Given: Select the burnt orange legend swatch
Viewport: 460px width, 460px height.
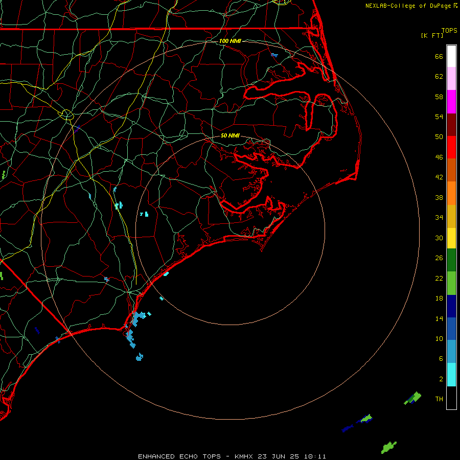Looking at the screenshot, I should (451, 170).
